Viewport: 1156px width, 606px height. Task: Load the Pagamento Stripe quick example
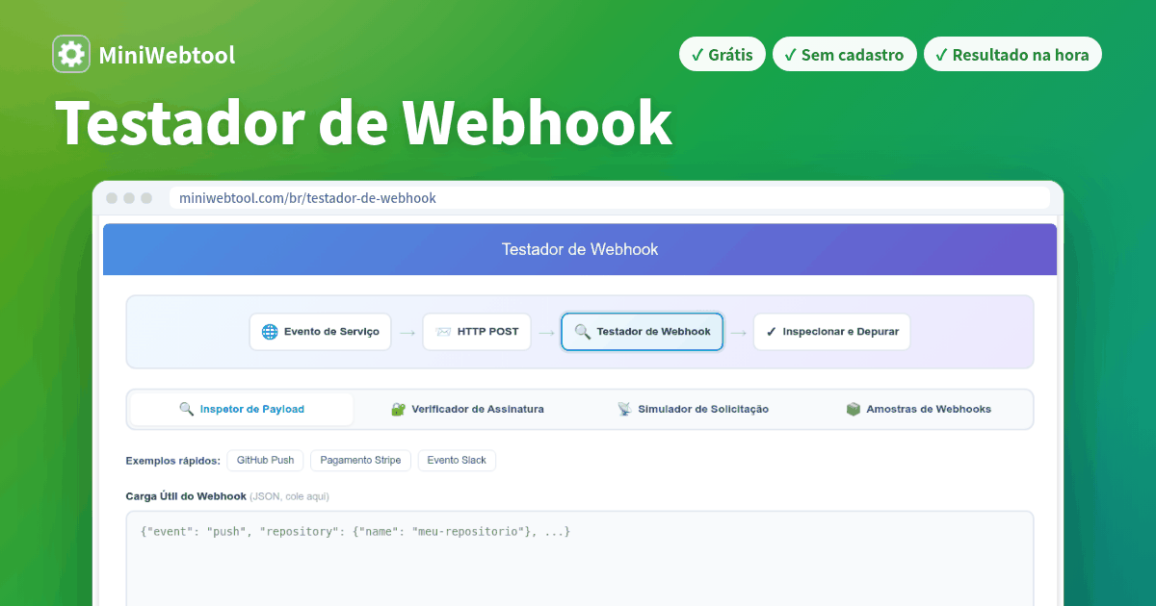[x=360, y=461]
